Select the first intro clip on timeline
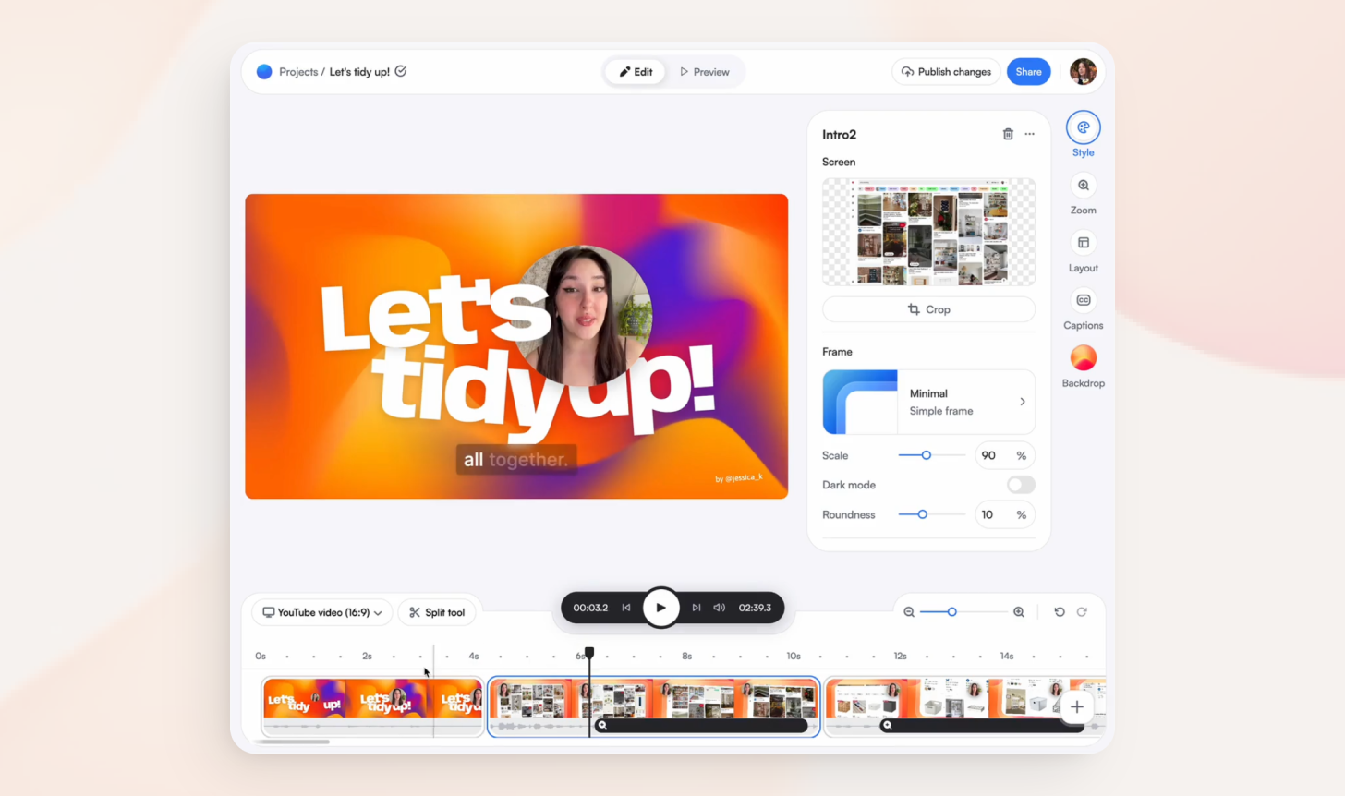 [x=372, y=706]
